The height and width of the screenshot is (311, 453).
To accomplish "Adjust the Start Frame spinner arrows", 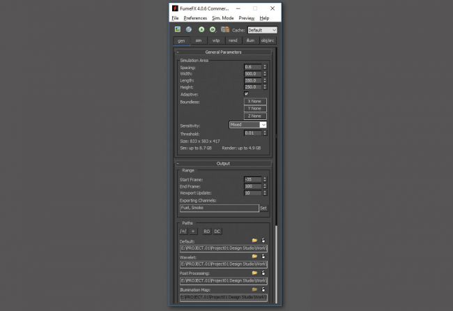I will tap(265, 179).
